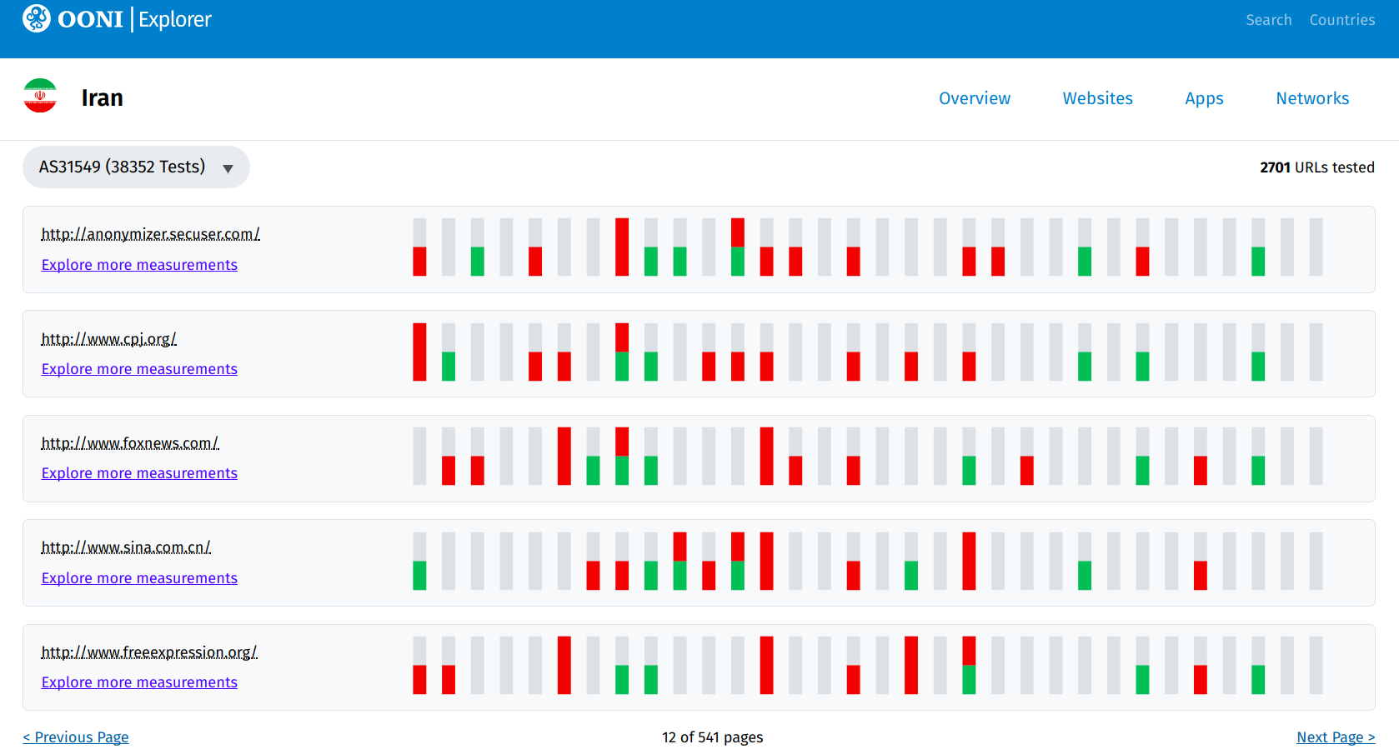Image resolution: width=1399 pixels, height=754 pixels.
Task: Select a green success bar for foxnews.com
Action: click(594, 469)
